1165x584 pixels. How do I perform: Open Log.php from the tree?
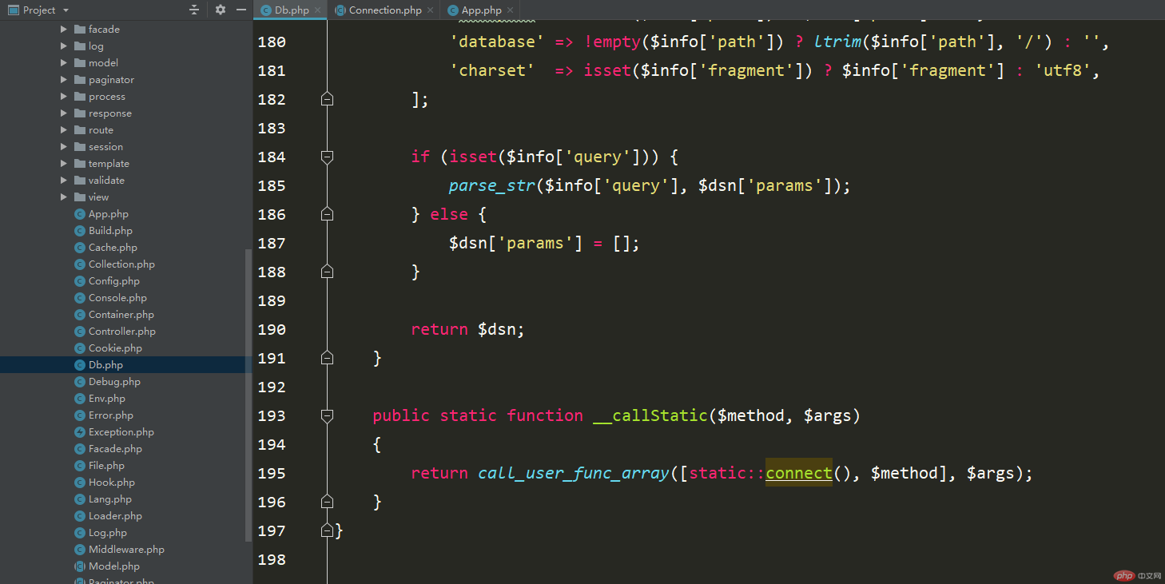(x=107, y=533)
